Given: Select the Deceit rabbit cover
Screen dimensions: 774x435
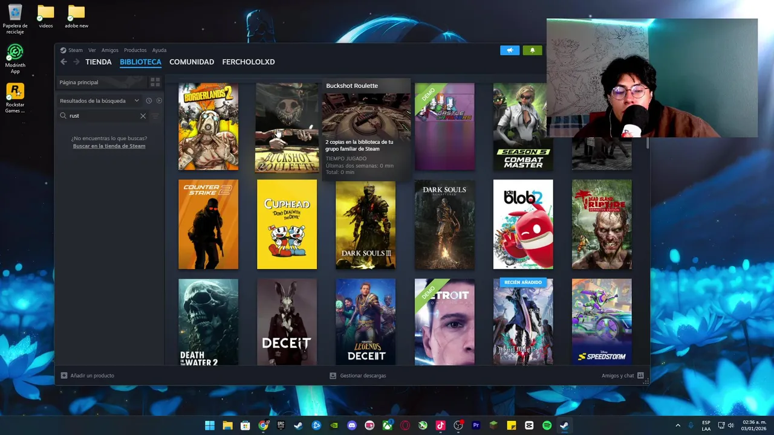Looking at the screenshot, I should tap(287, 322).
